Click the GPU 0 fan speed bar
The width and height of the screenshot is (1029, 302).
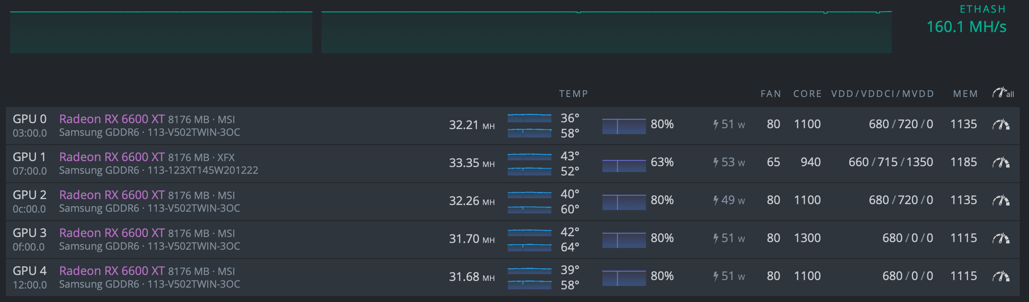coord(624,126)
